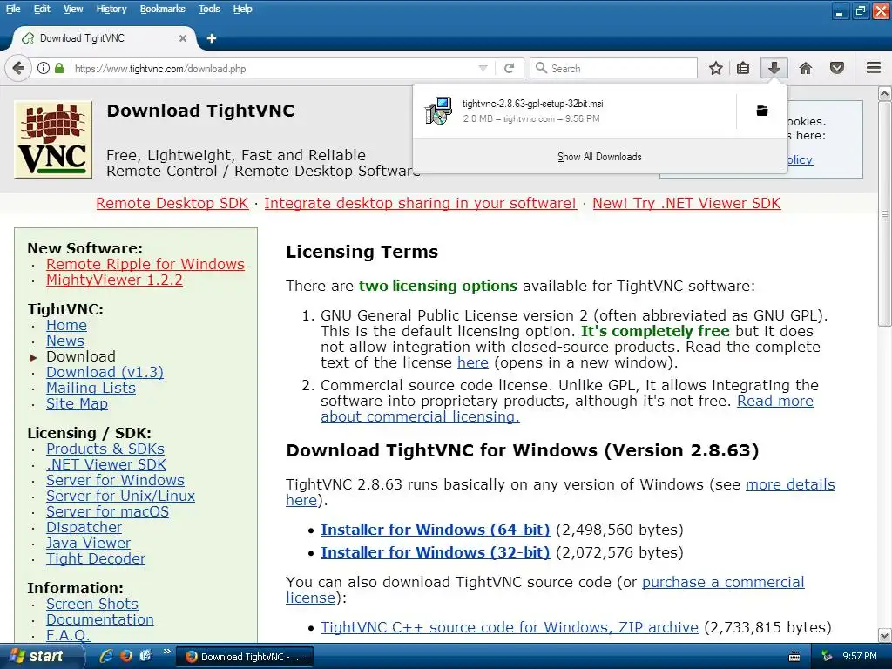Click the tightvnc setup msi file icon
Screen dimensions: 892x669
(439, 111)
